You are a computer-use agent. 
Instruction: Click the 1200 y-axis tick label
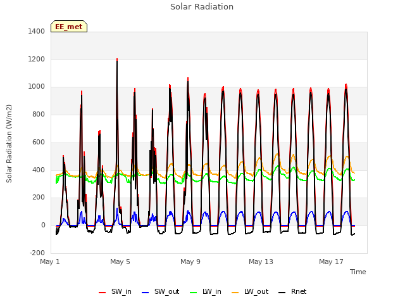click(37, 59)
